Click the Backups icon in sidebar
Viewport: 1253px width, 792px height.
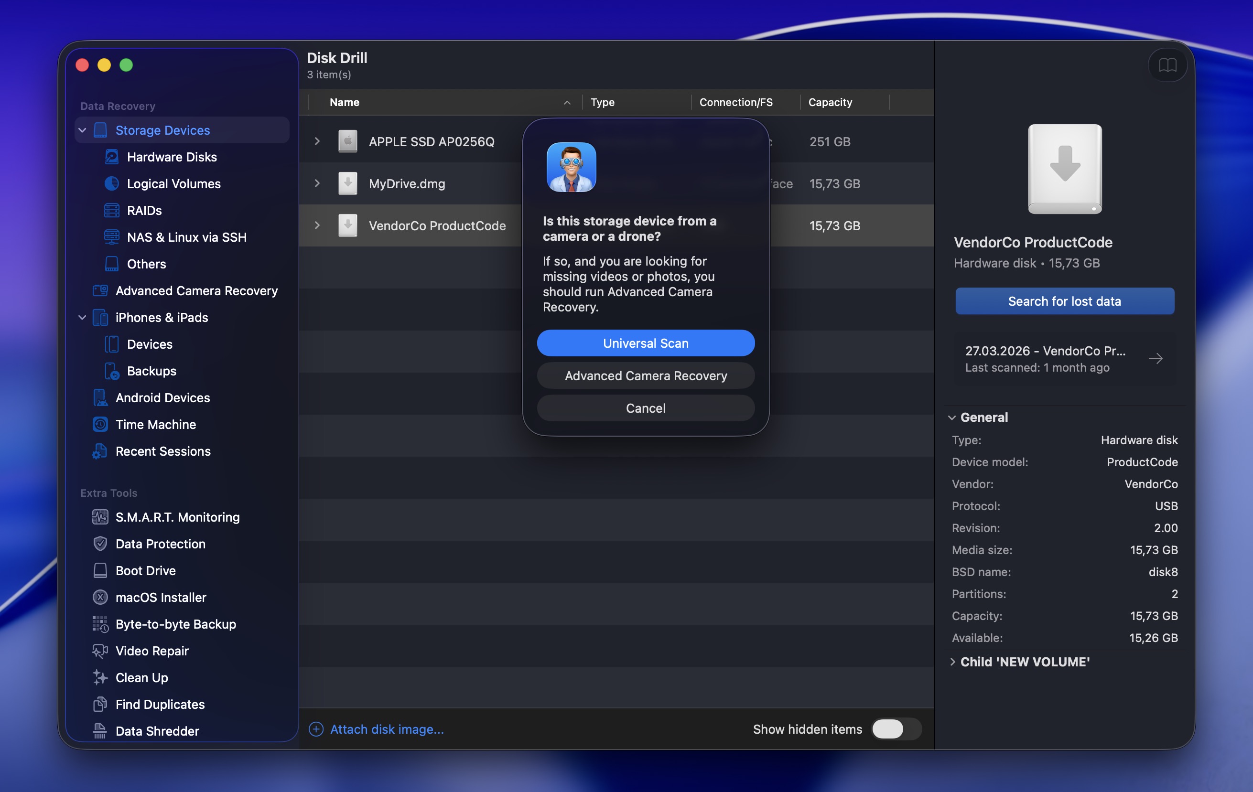pyautogui.click(x=111, y=371)
